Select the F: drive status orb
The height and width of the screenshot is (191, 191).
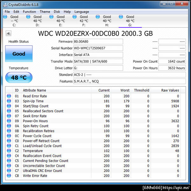(x=74, y=17)
